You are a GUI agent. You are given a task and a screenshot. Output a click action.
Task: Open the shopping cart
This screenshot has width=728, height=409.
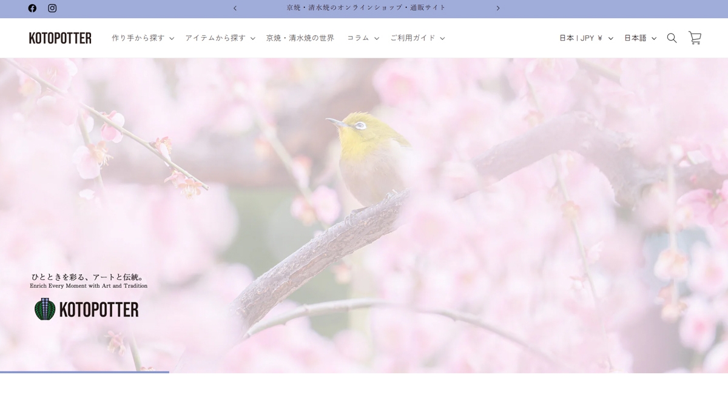tap(695, 38)
